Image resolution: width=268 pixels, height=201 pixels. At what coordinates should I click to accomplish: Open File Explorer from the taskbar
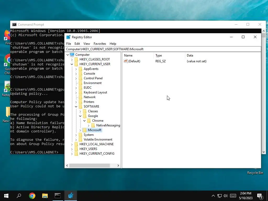point(45,196)
